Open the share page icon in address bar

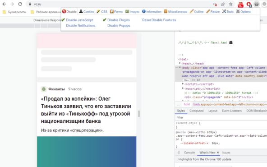pos(223,4)
